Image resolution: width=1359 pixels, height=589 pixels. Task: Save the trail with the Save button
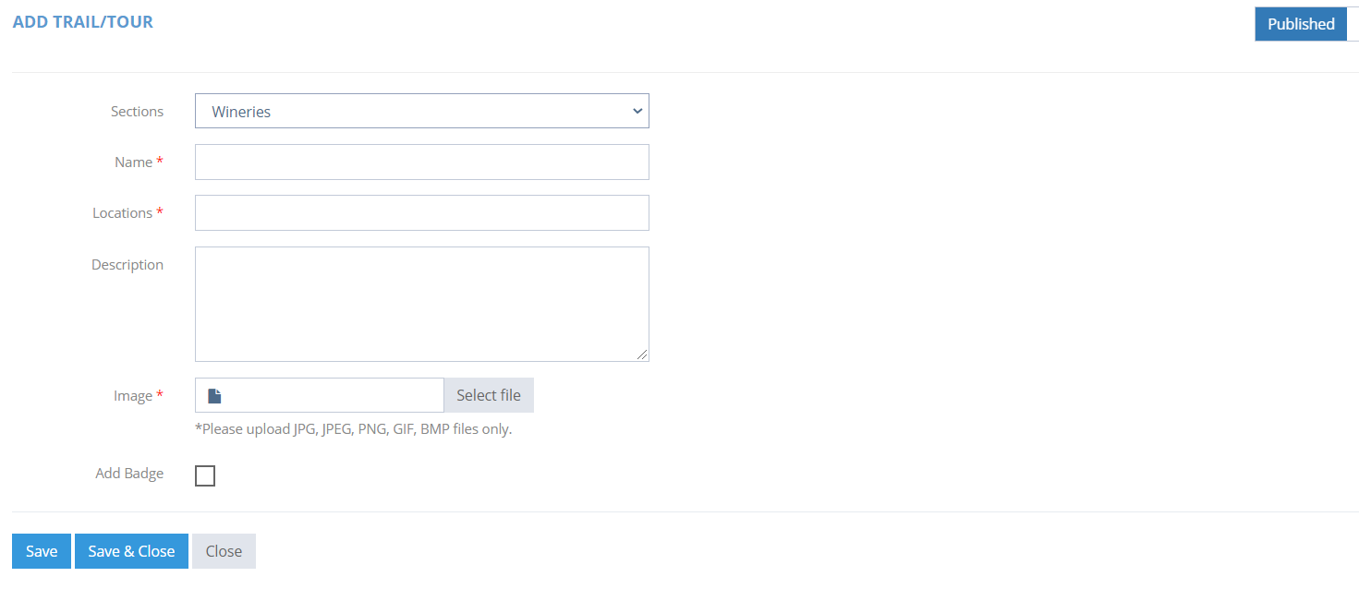pyautogui.click(x=42, y=551)
